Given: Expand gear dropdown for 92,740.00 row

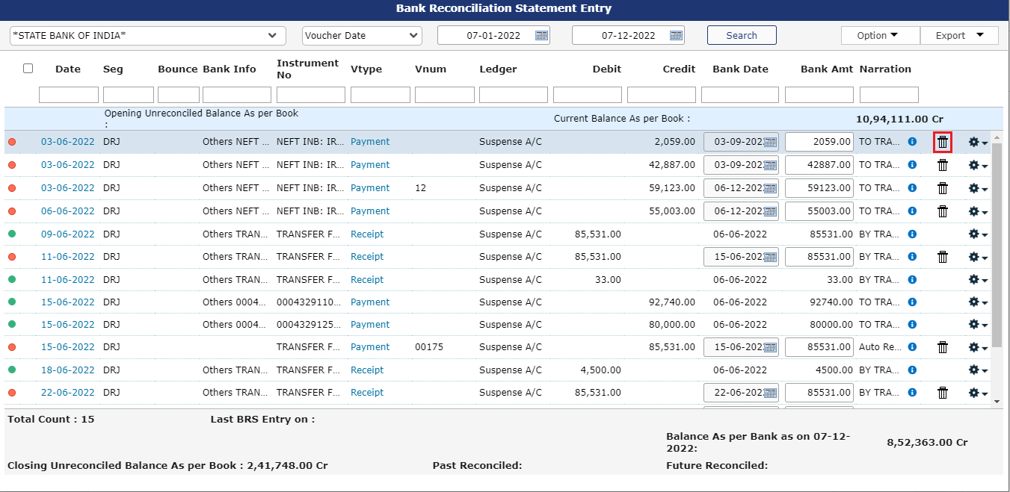Looking at the screenshot, I should coord(977,302).
